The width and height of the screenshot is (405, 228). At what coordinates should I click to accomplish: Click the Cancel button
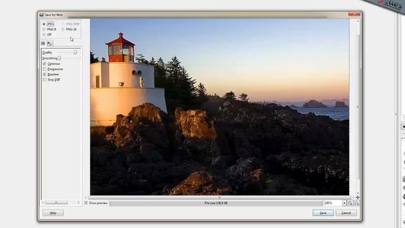tap(346, 213)
